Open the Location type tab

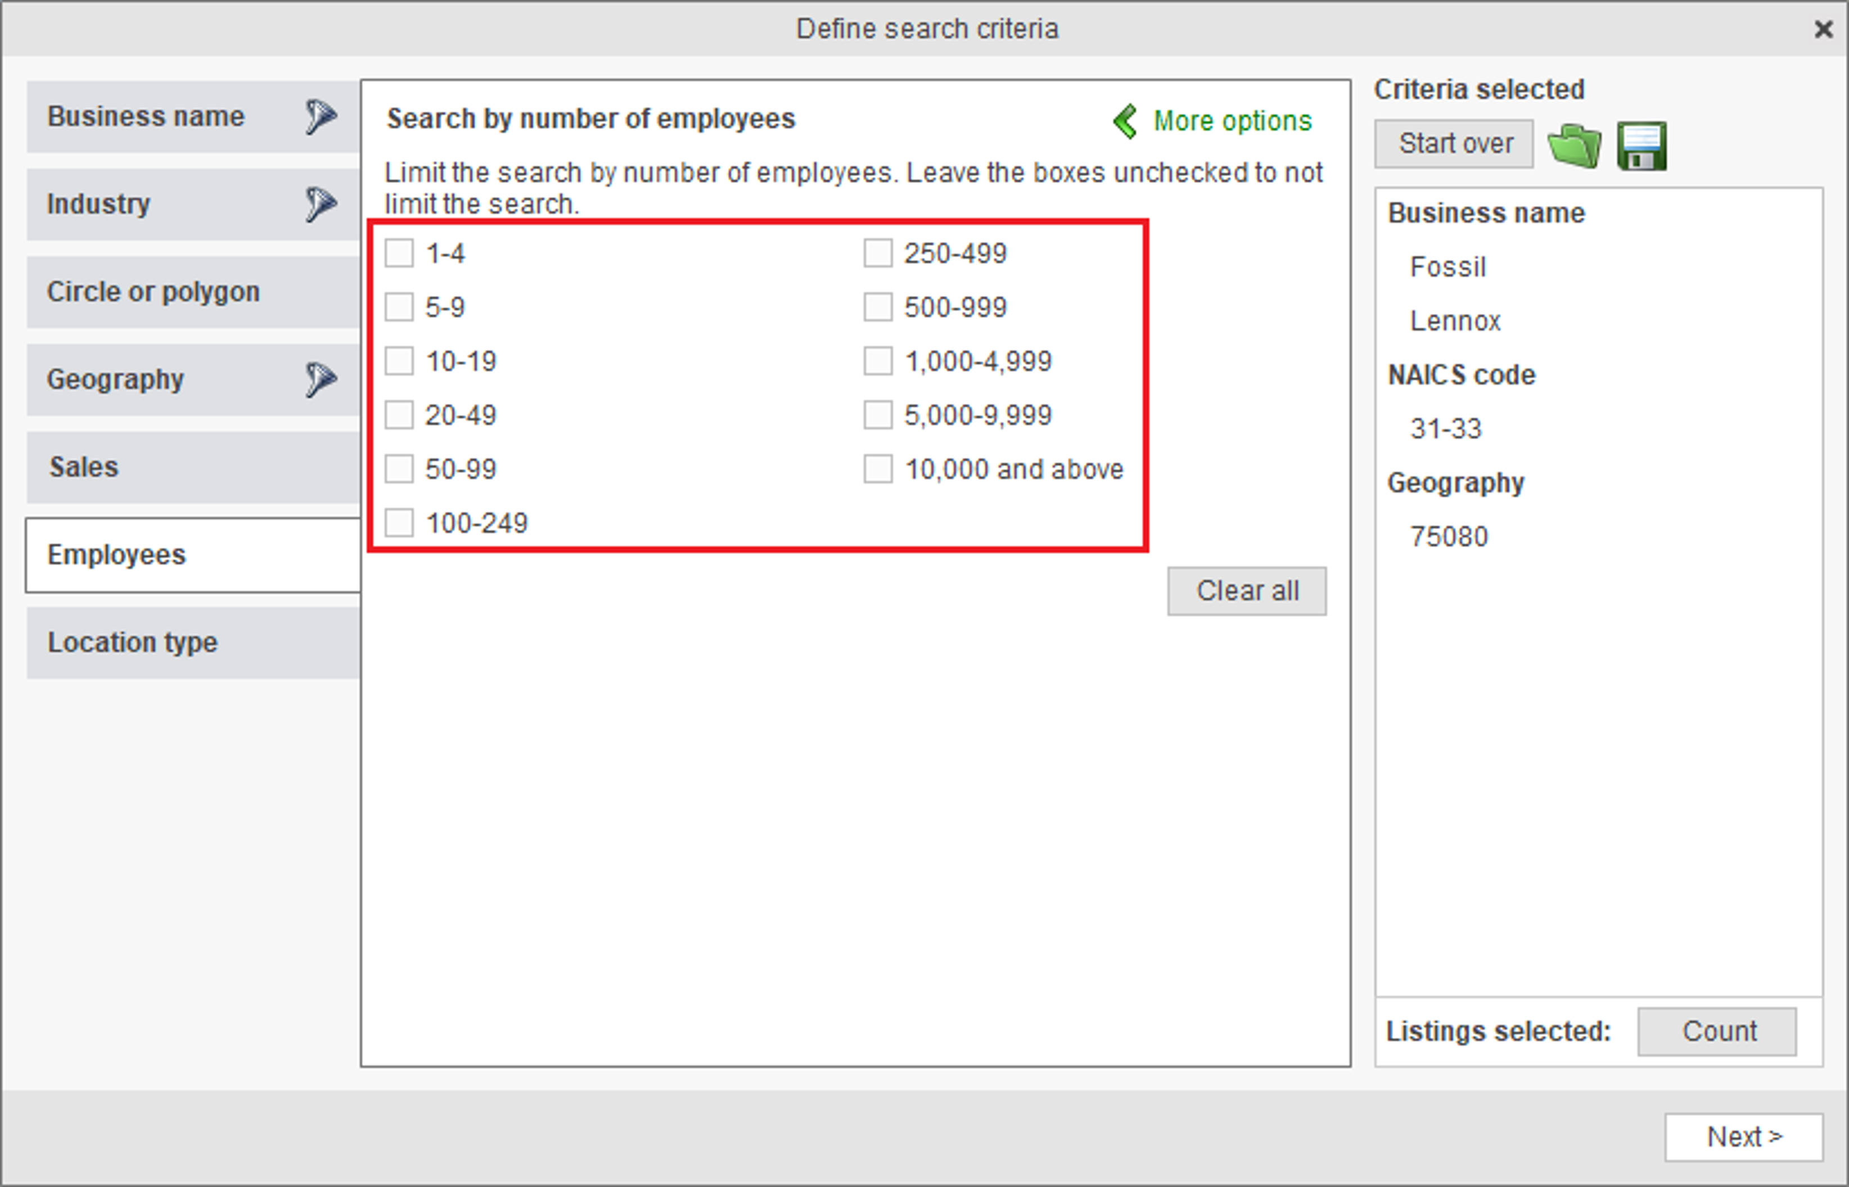[x=193, y=643]
